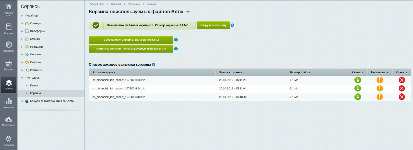Download archive cn_cleandisk_bin_export_1572001886.zip

358,80
